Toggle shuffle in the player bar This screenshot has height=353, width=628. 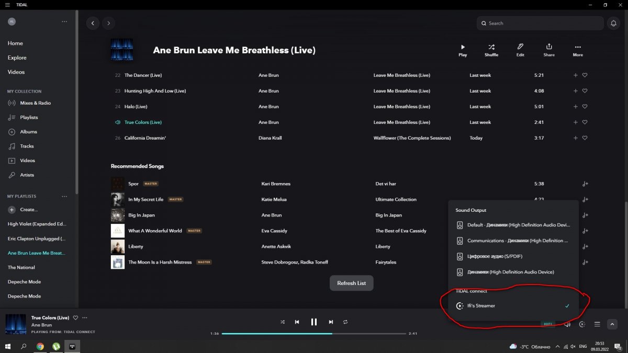click(283, 322)
